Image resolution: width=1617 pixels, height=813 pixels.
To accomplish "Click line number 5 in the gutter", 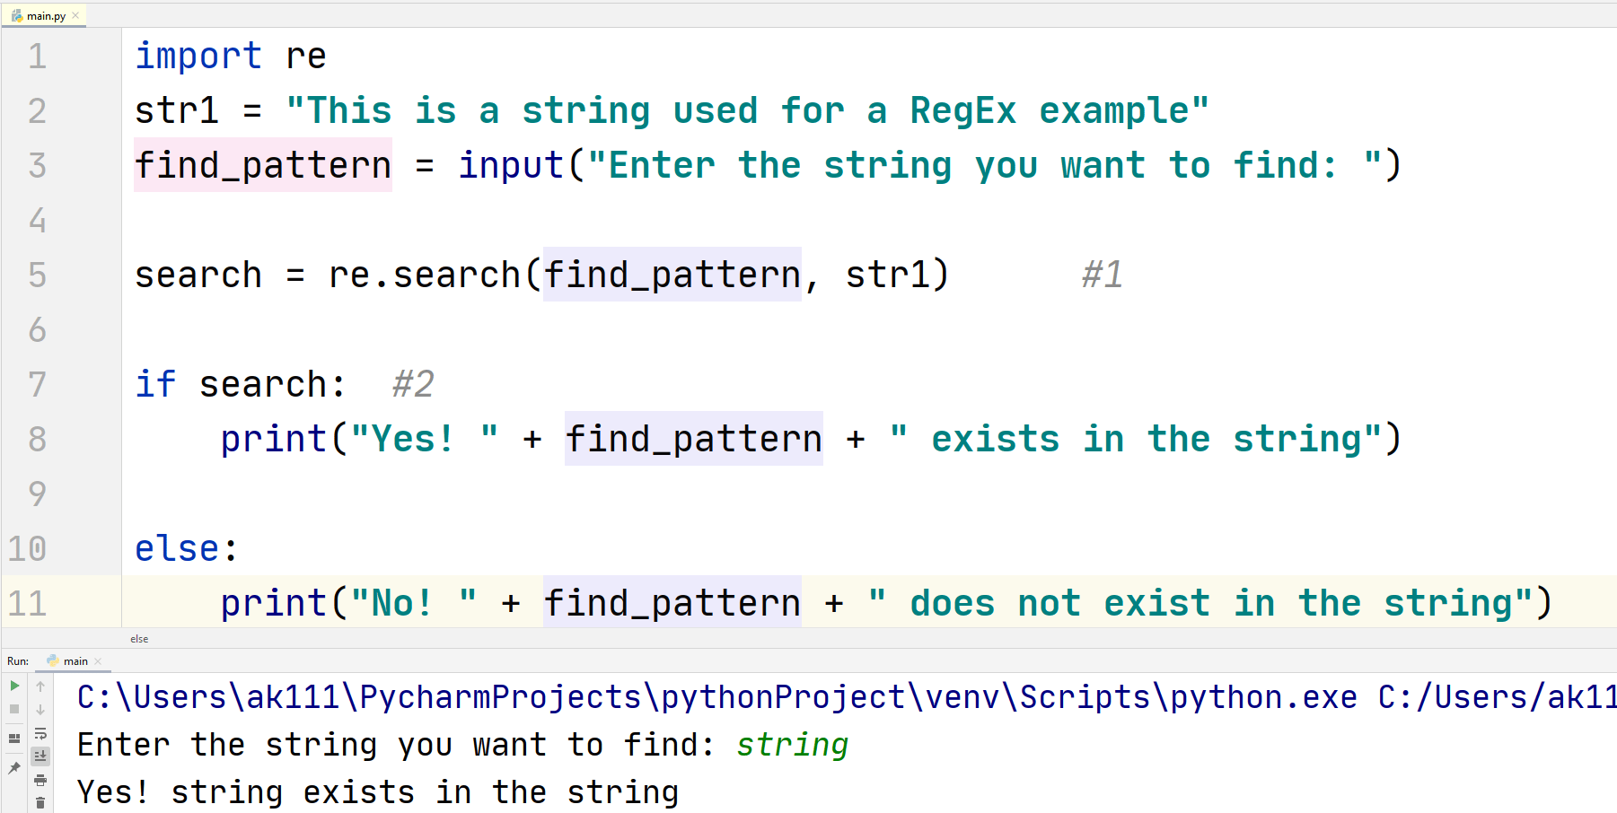I will (x=37, y=275).
